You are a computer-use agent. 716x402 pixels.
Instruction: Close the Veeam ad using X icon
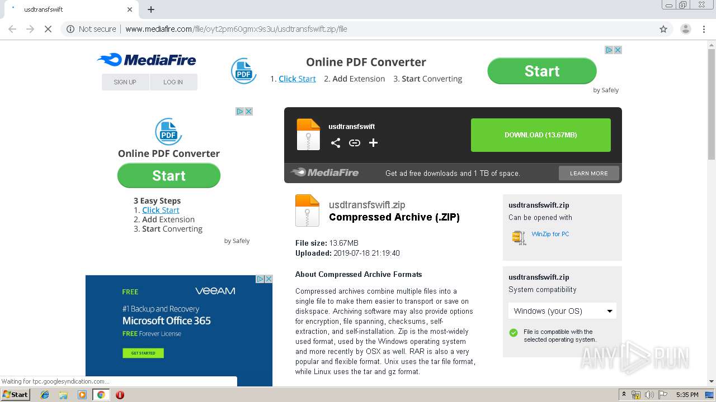[x=268, y=279]
